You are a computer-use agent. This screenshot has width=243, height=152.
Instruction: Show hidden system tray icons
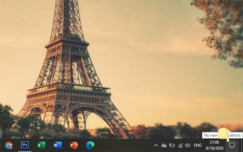[156, 146]
